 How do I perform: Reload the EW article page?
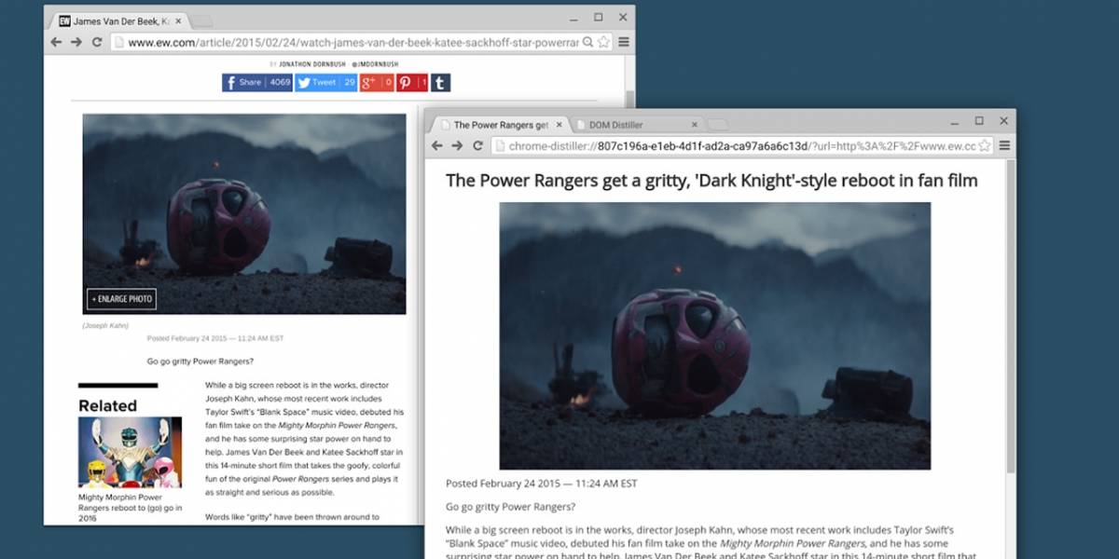pyautogui.click(x=97, y=42)
